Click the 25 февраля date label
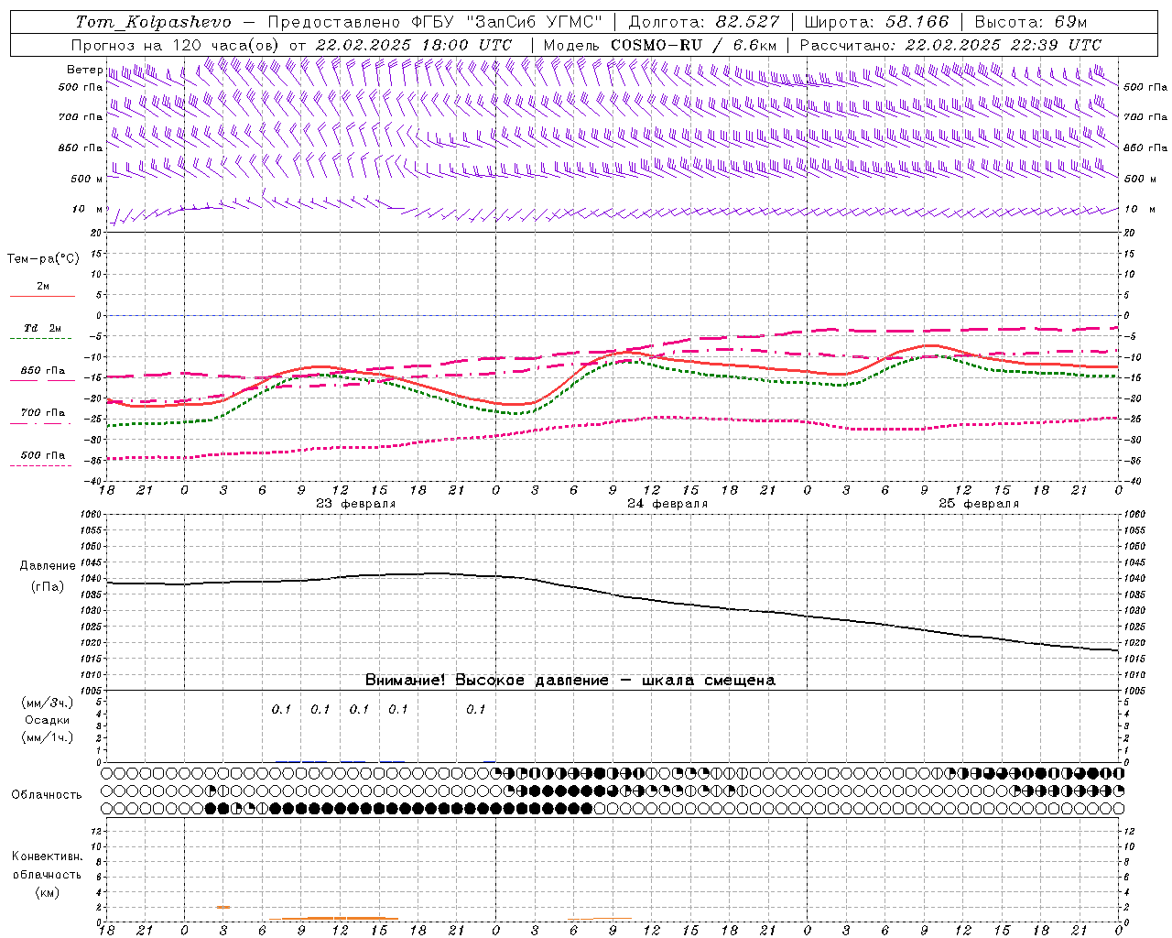 point(979,504)
